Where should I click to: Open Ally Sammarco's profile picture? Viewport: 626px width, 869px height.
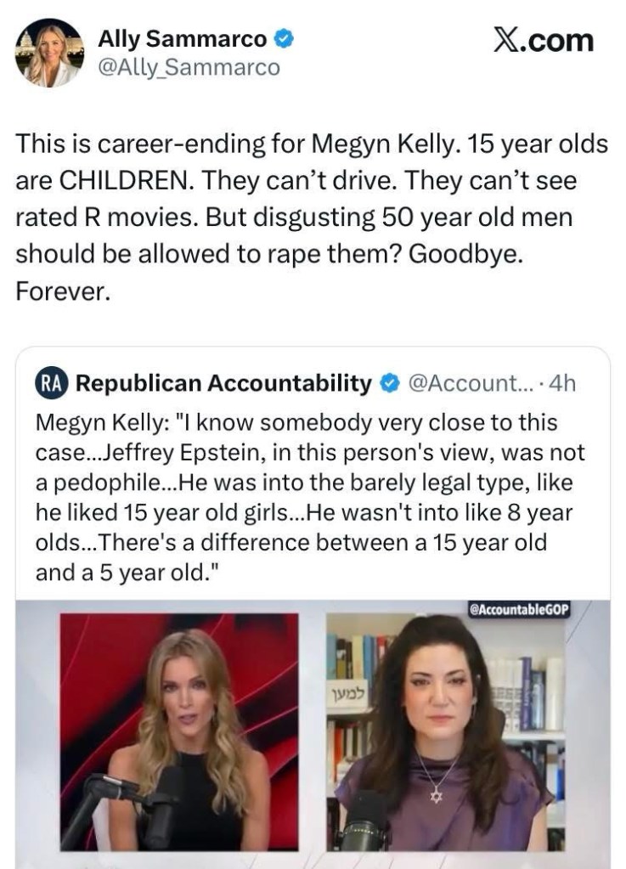pos(49,53)
